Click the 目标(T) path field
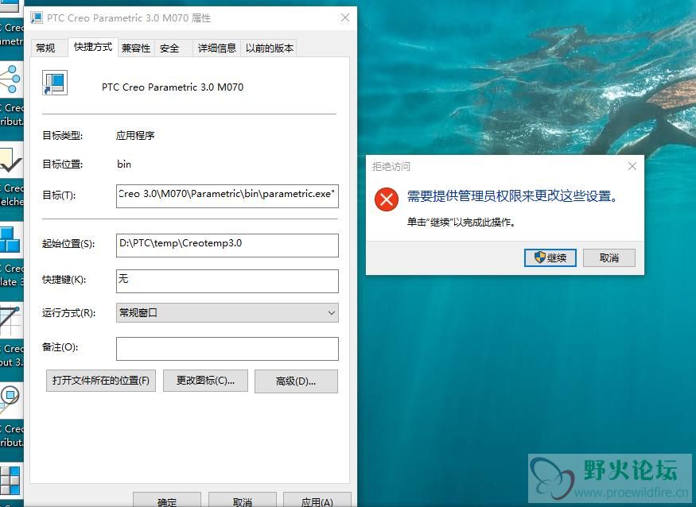The image size is (696, 507). 227,195
